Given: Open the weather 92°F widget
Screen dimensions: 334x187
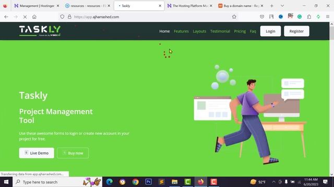Looking at the screenshot, I should coord(258,182).
